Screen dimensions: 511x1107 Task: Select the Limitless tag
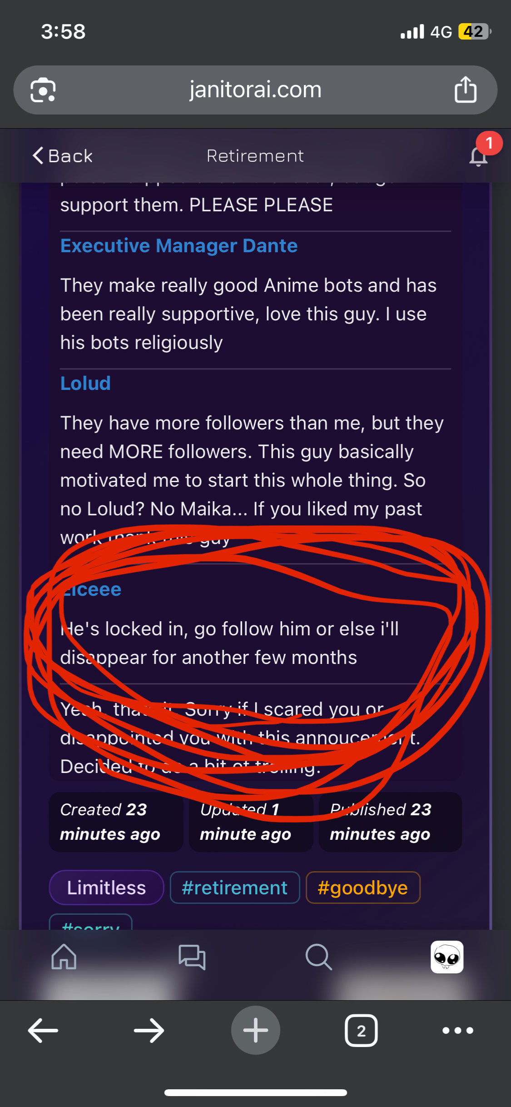click(x=106, y=888)
